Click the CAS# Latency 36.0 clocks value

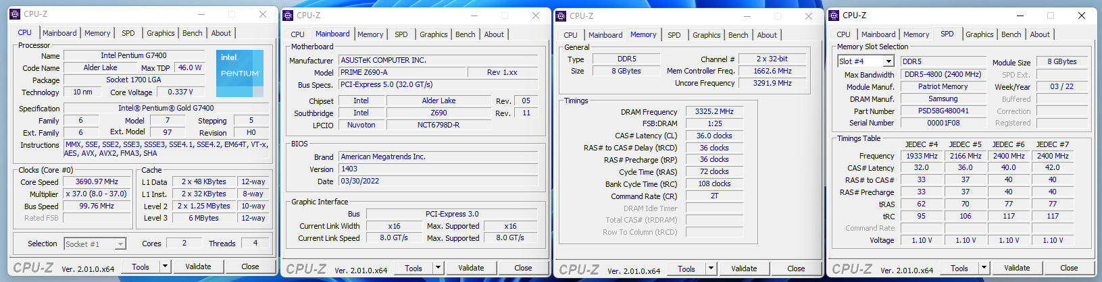coord(714,136)
